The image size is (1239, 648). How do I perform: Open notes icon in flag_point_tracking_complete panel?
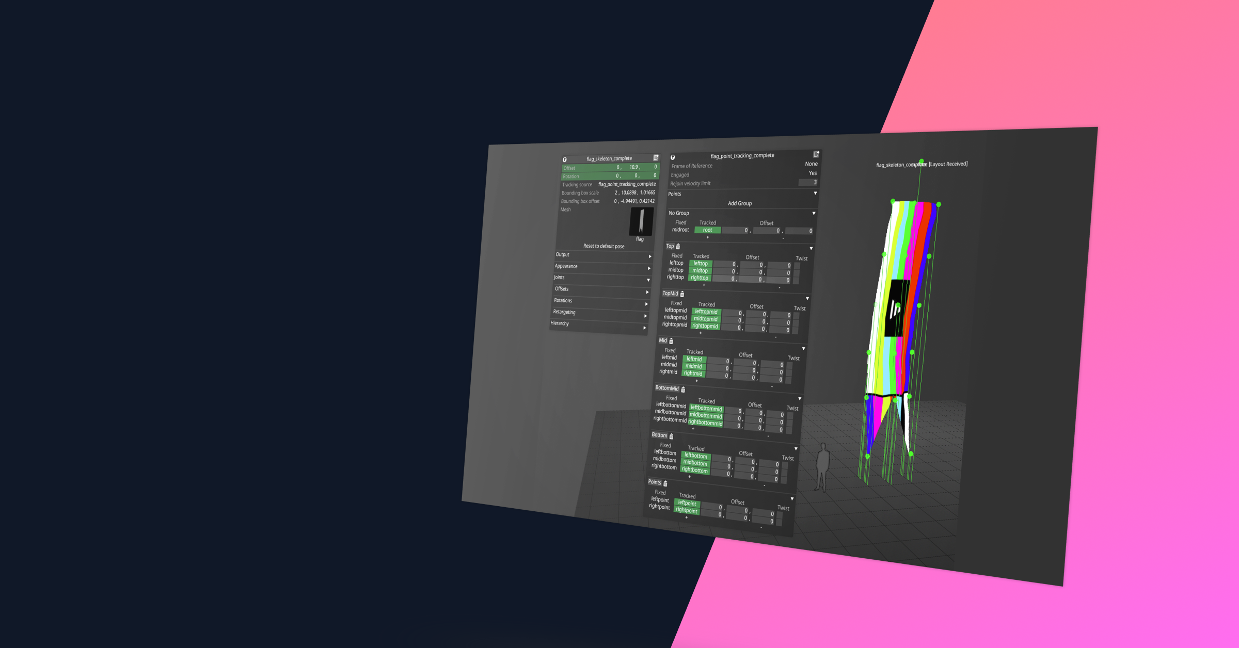(816, 154)
